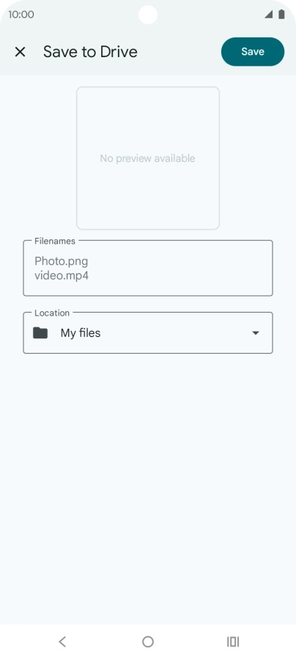Click the Location field label

[x=52, y=313]
